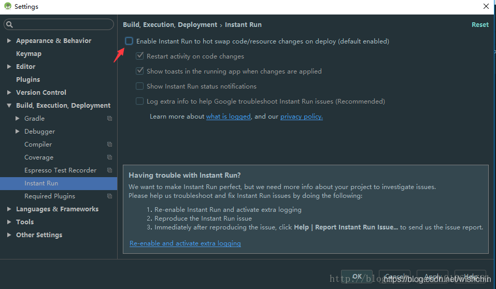The height and width of the screenshot is (289, 496).
Task: Select Required Plugins item
Action: (50, 196)
